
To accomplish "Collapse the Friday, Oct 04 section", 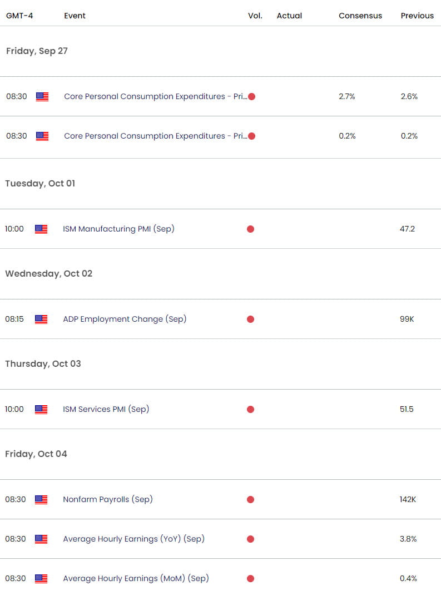I will click(x=36, y=454).
